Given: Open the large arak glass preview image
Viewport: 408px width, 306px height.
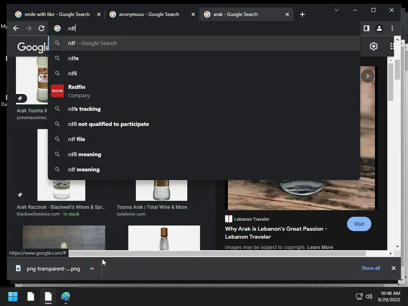Looking at the screenshot, I should [x=301, y=194].
